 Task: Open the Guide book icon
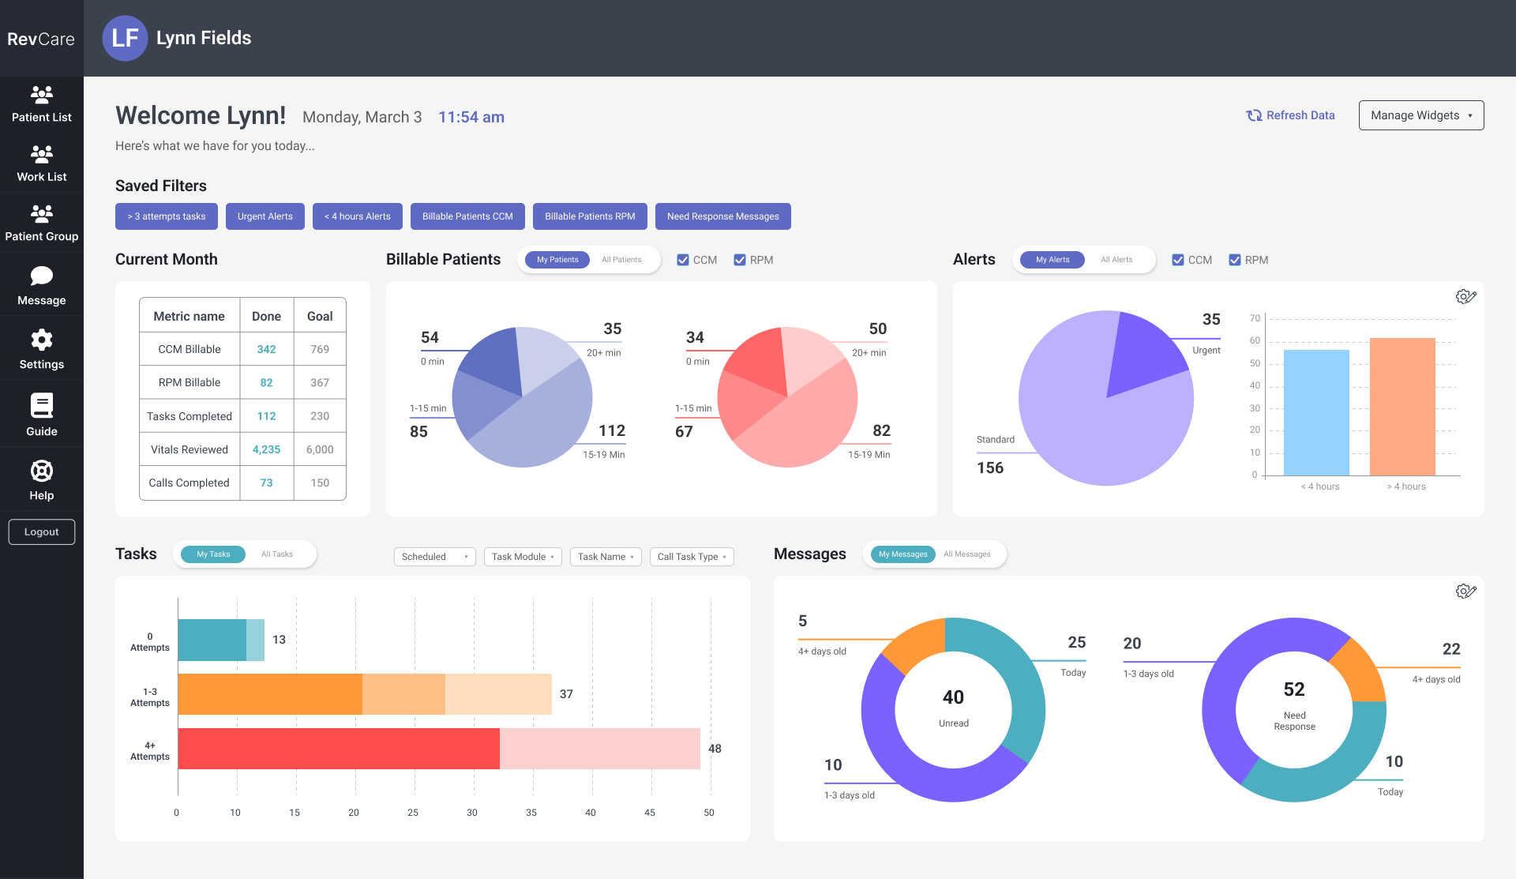[41, 406]
